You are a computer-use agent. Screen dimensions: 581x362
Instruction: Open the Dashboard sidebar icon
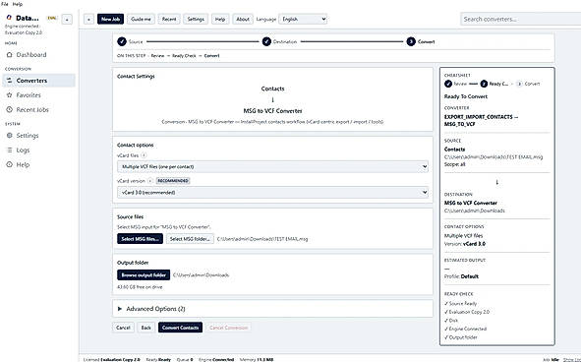click(9, 55)
